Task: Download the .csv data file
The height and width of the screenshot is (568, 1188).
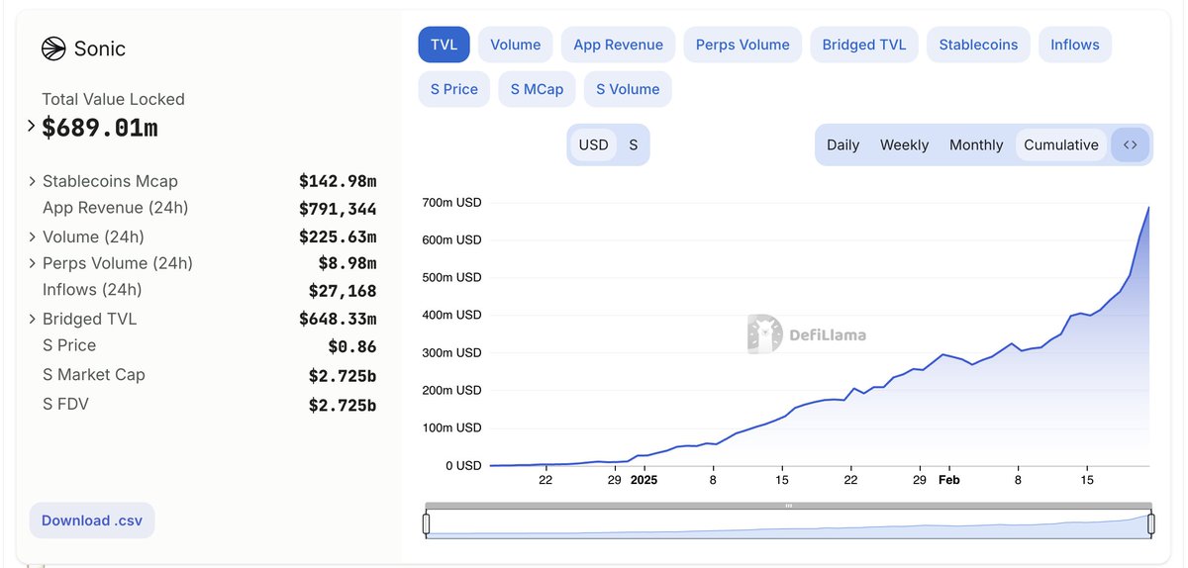Action: coord(92,521)
